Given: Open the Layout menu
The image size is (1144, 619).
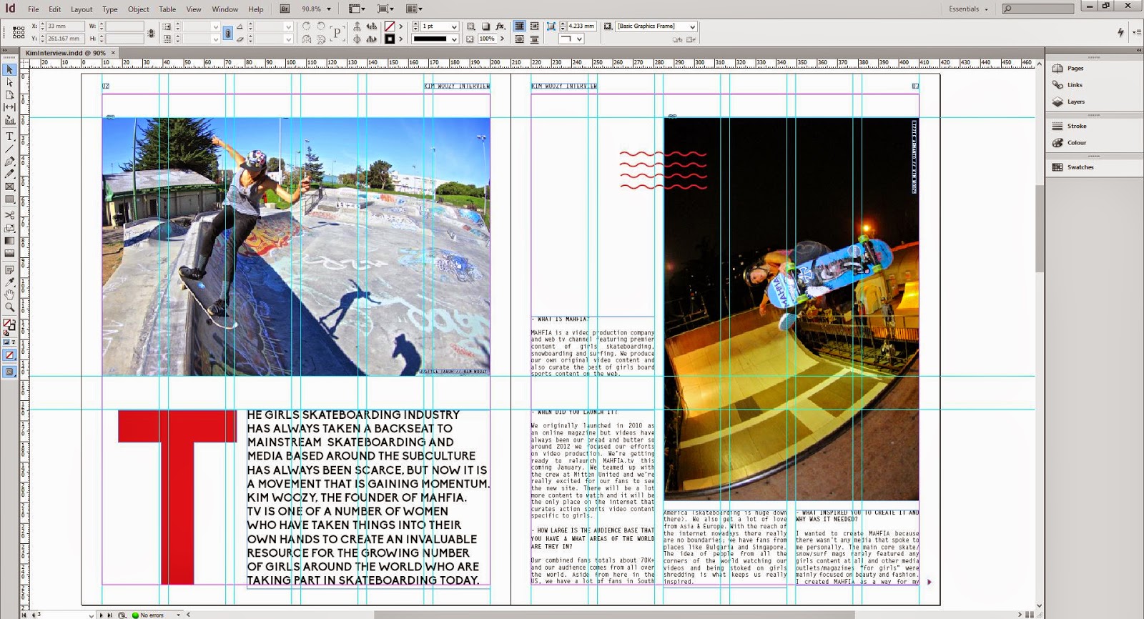Looking at the screenshot, I should click(x=82, y=9).
